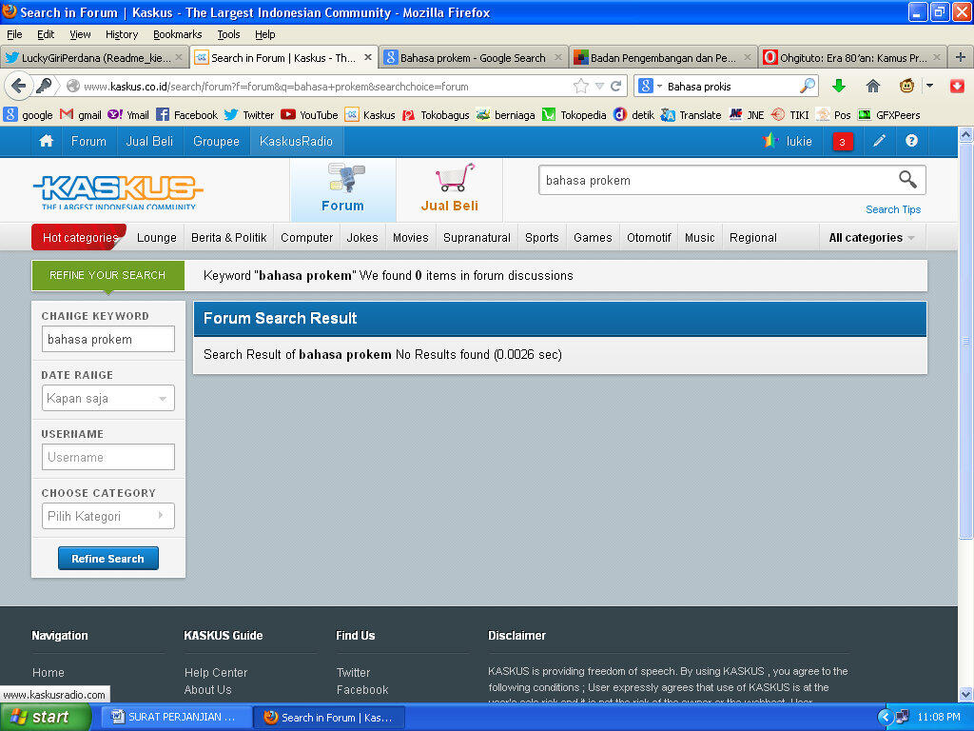Image resolution: width=974 pixels, height=731 pixels.
Task: Open the detik bookmark
Action: point(633,115)
